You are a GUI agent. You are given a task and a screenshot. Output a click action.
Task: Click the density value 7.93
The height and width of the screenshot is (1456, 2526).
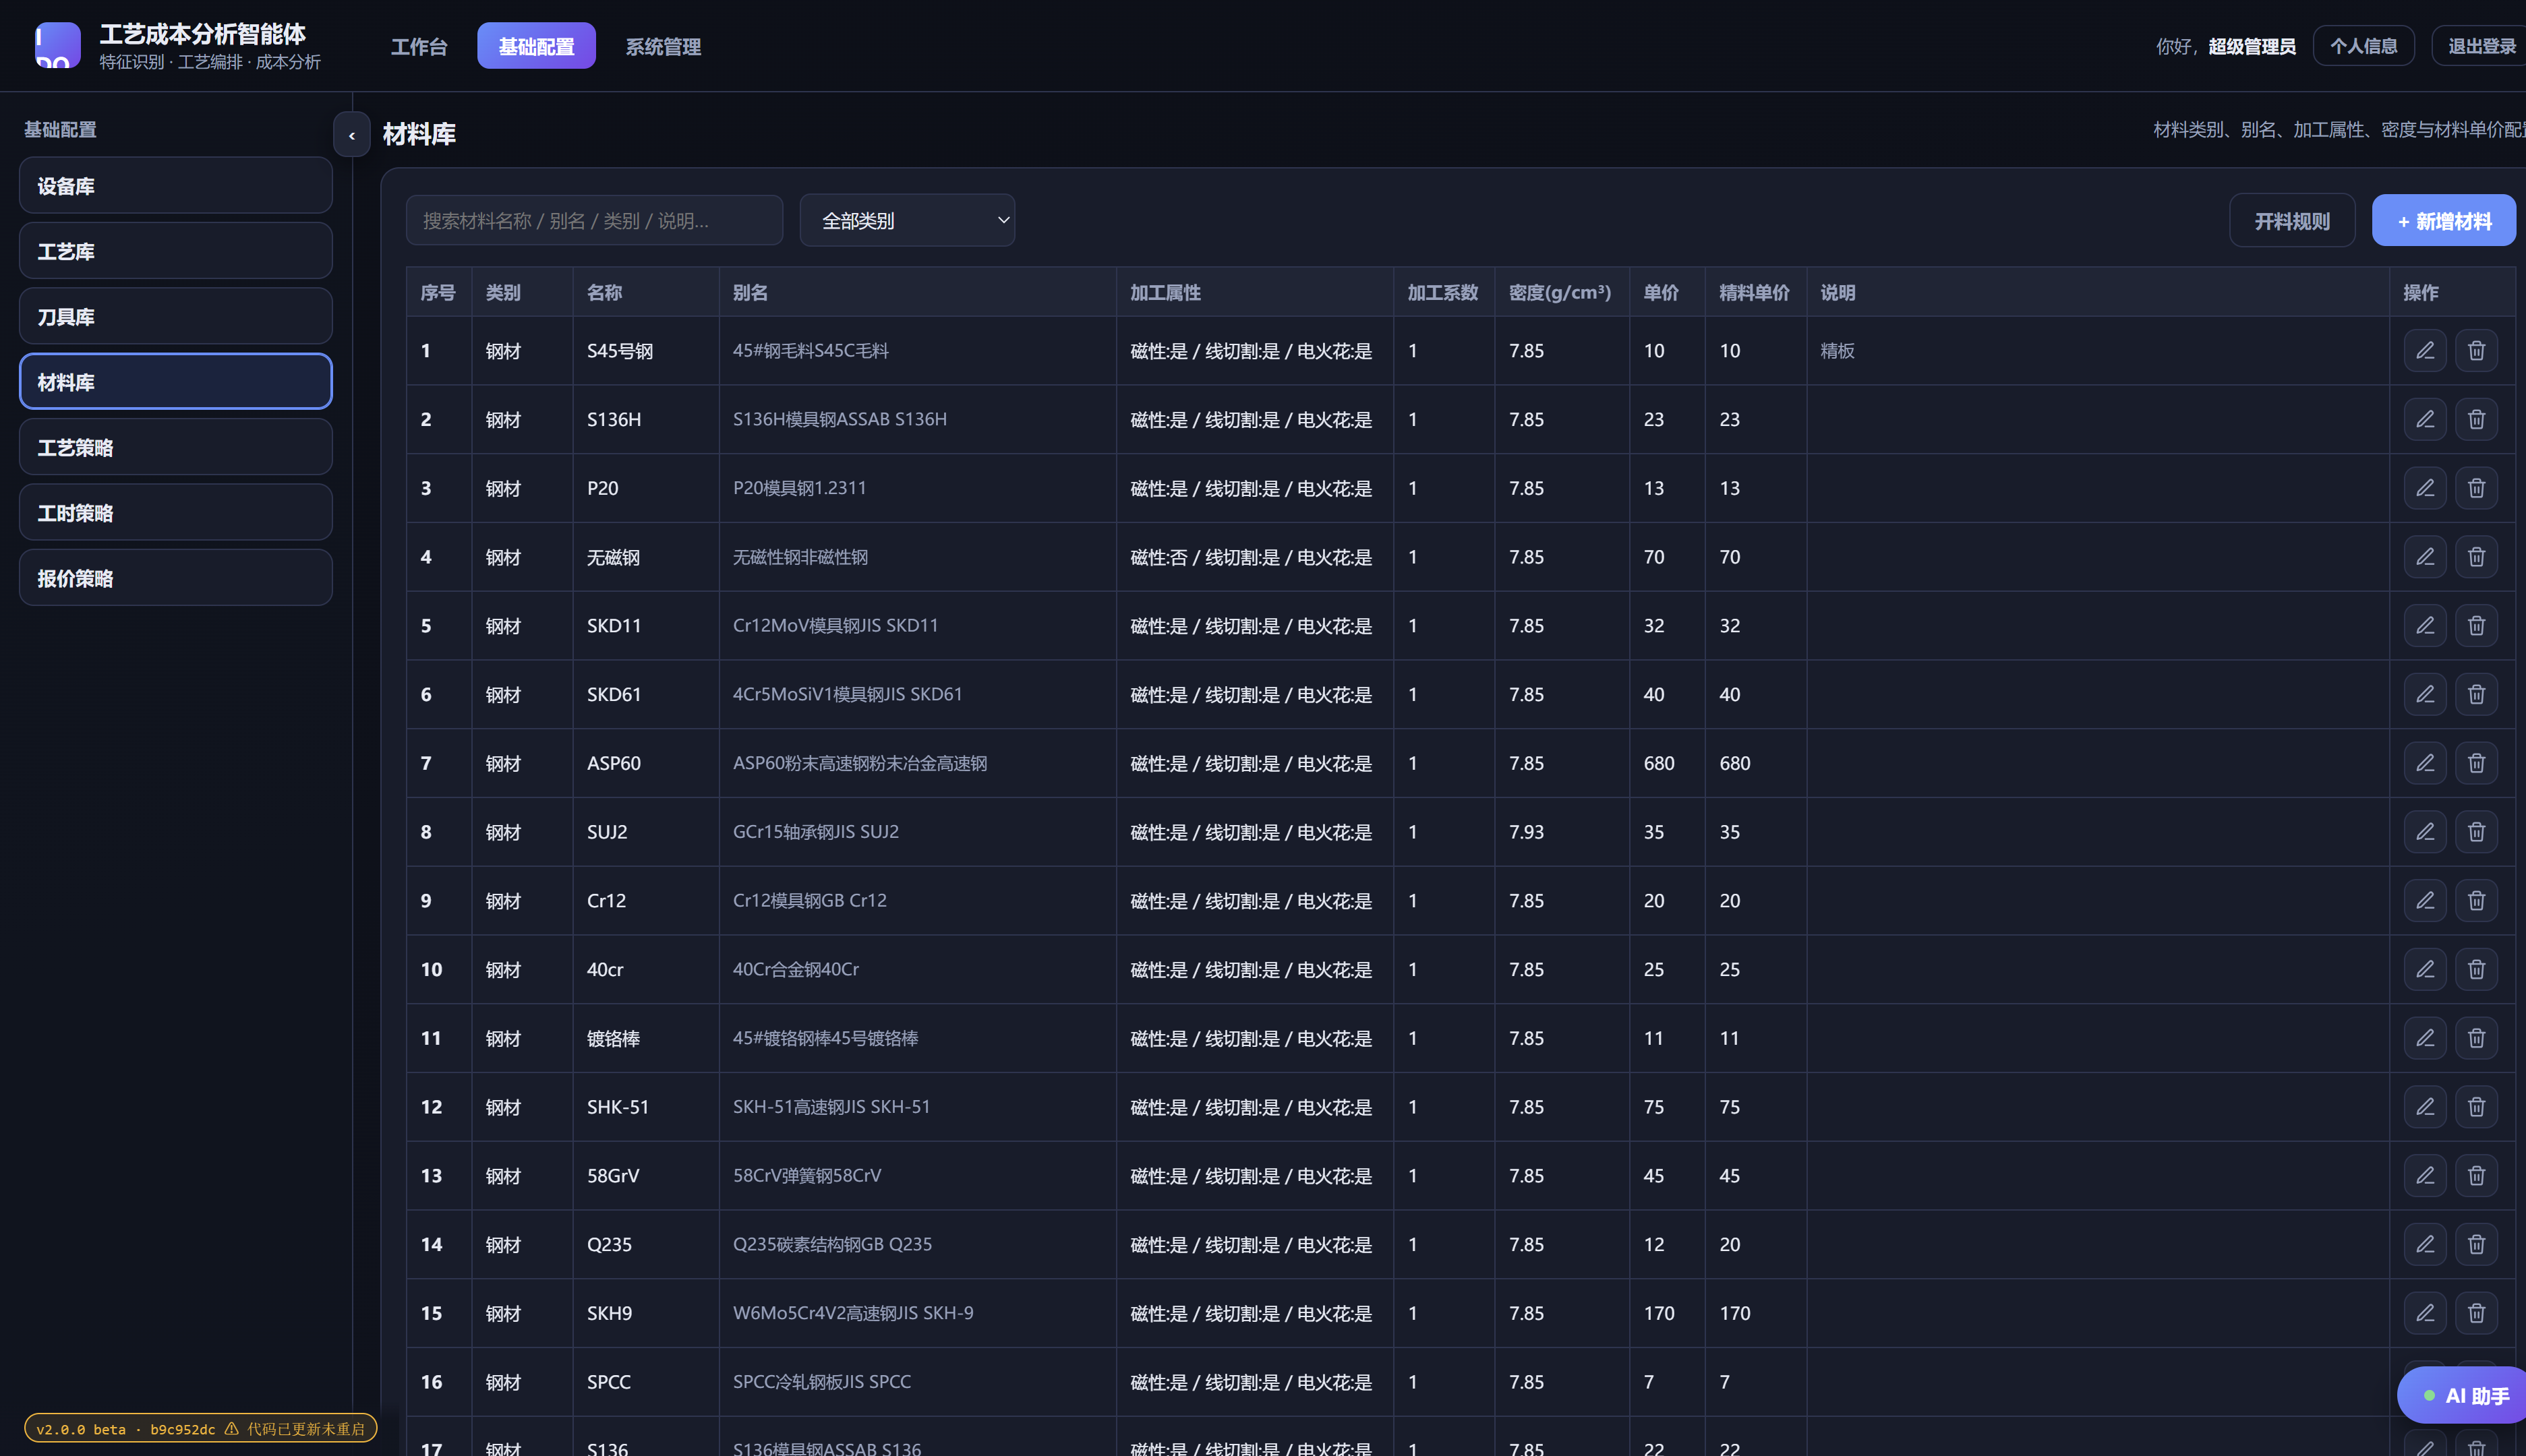(x=1525, y=832)
